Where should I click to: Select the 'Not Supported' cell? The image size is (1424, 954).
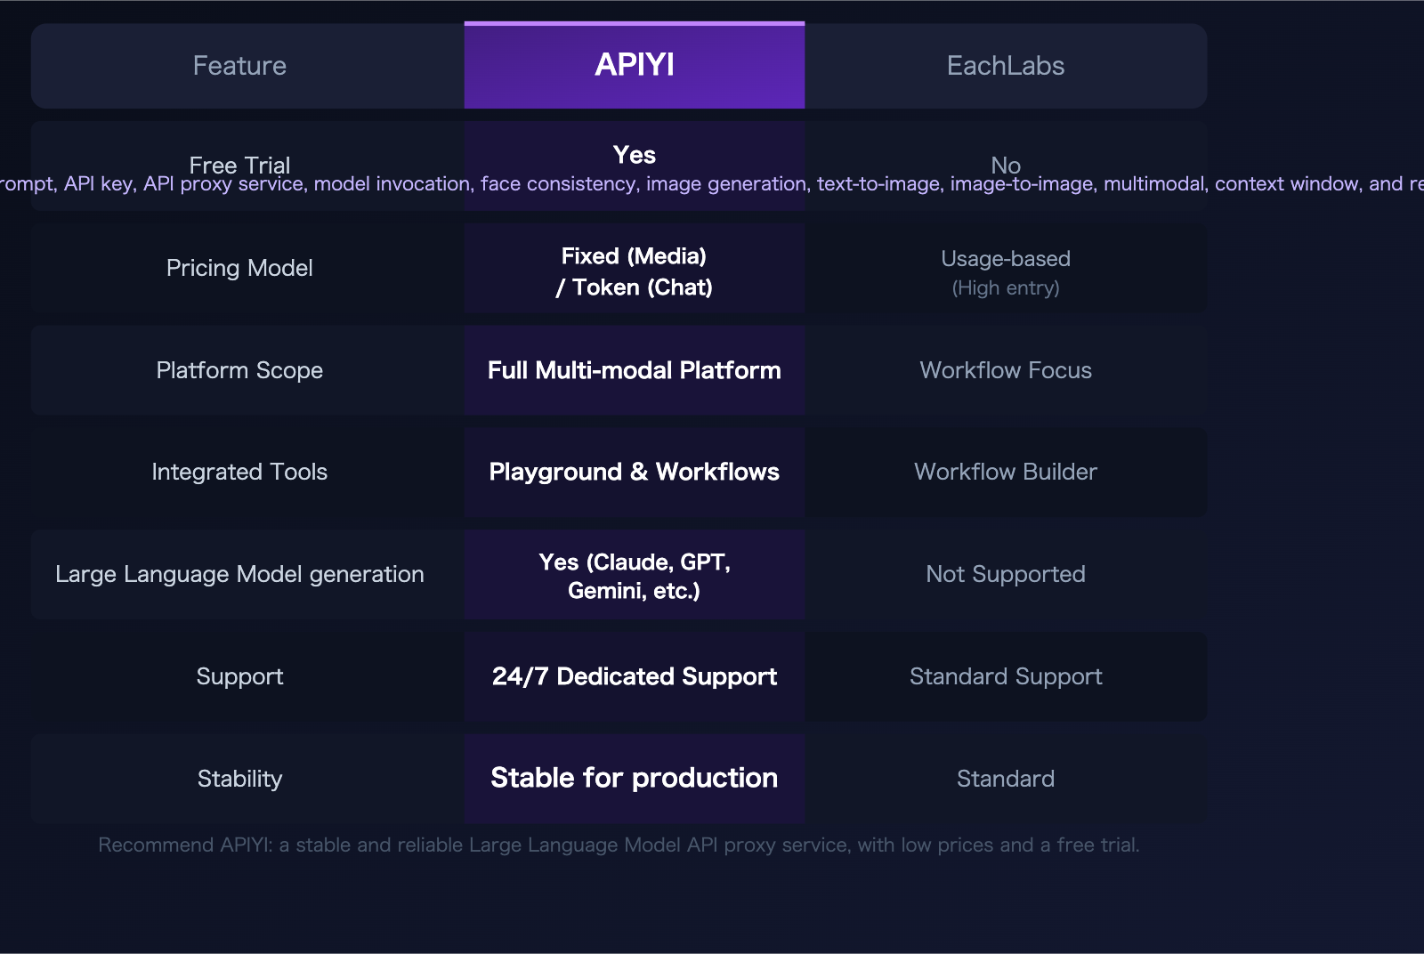(1005, 574)
